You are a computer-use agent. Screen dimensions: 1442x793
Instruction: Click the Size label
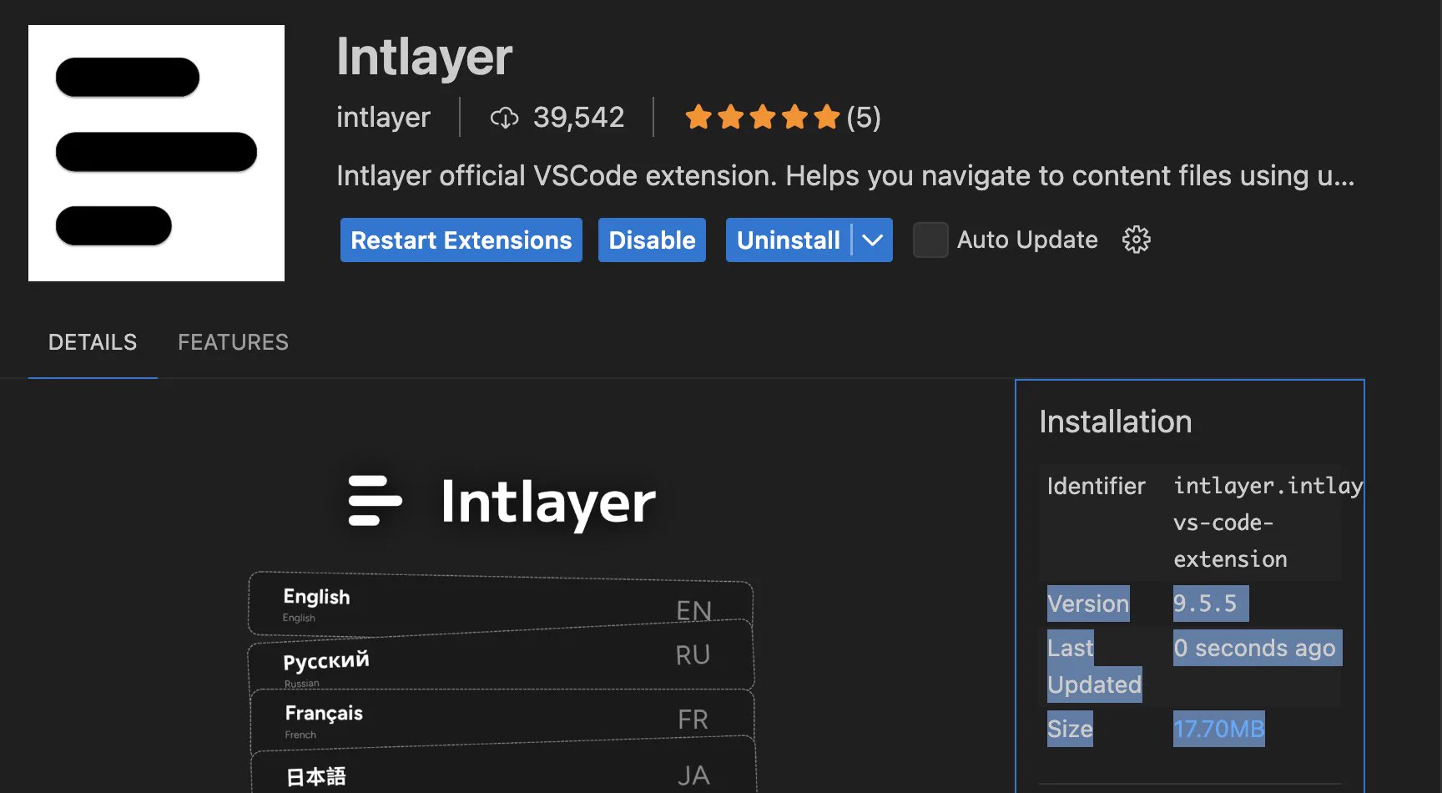(x=1070, y=729)
